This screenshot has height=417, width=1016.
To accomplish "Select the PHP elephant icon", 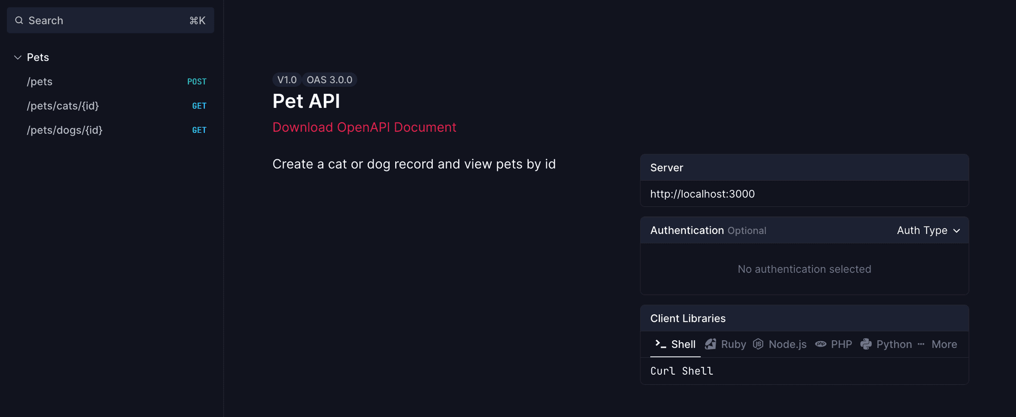I will point(821,344).
